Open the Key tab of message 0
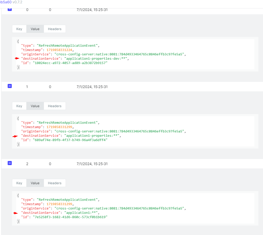Image resolution: width=263 pixels, height=235 pixels. (19, 29)
